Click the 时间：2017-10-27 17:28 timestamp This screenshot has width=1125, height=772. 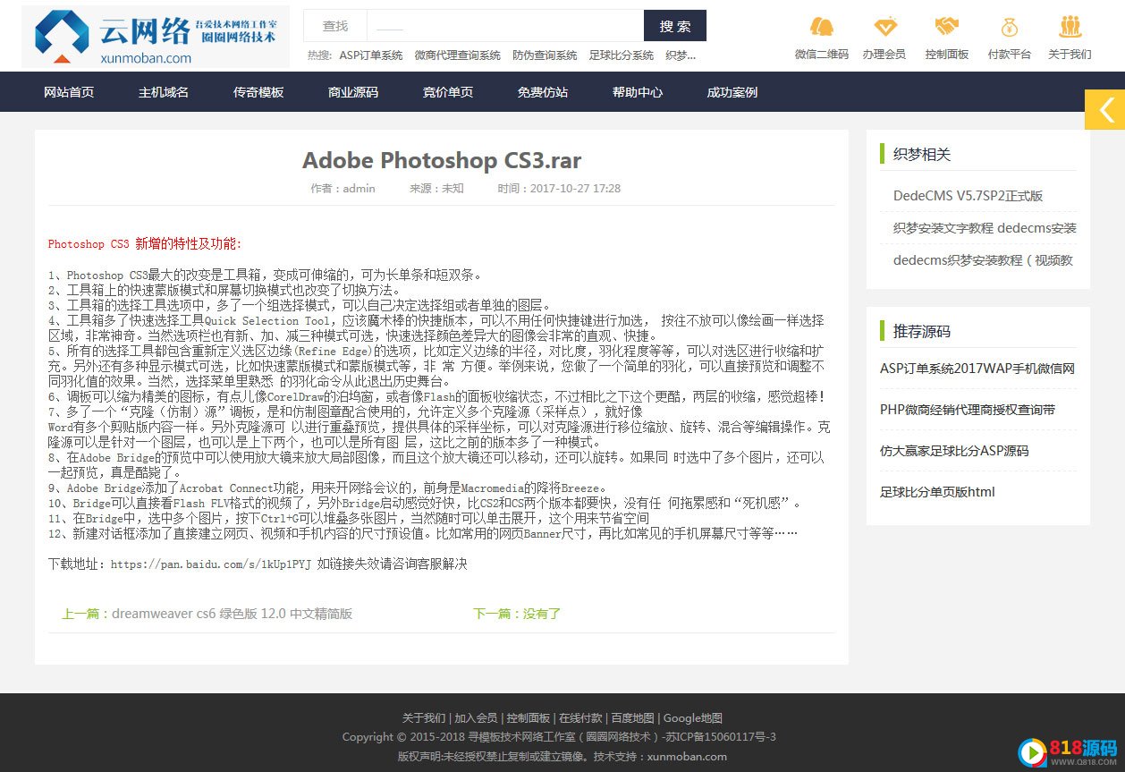[559, 189]
